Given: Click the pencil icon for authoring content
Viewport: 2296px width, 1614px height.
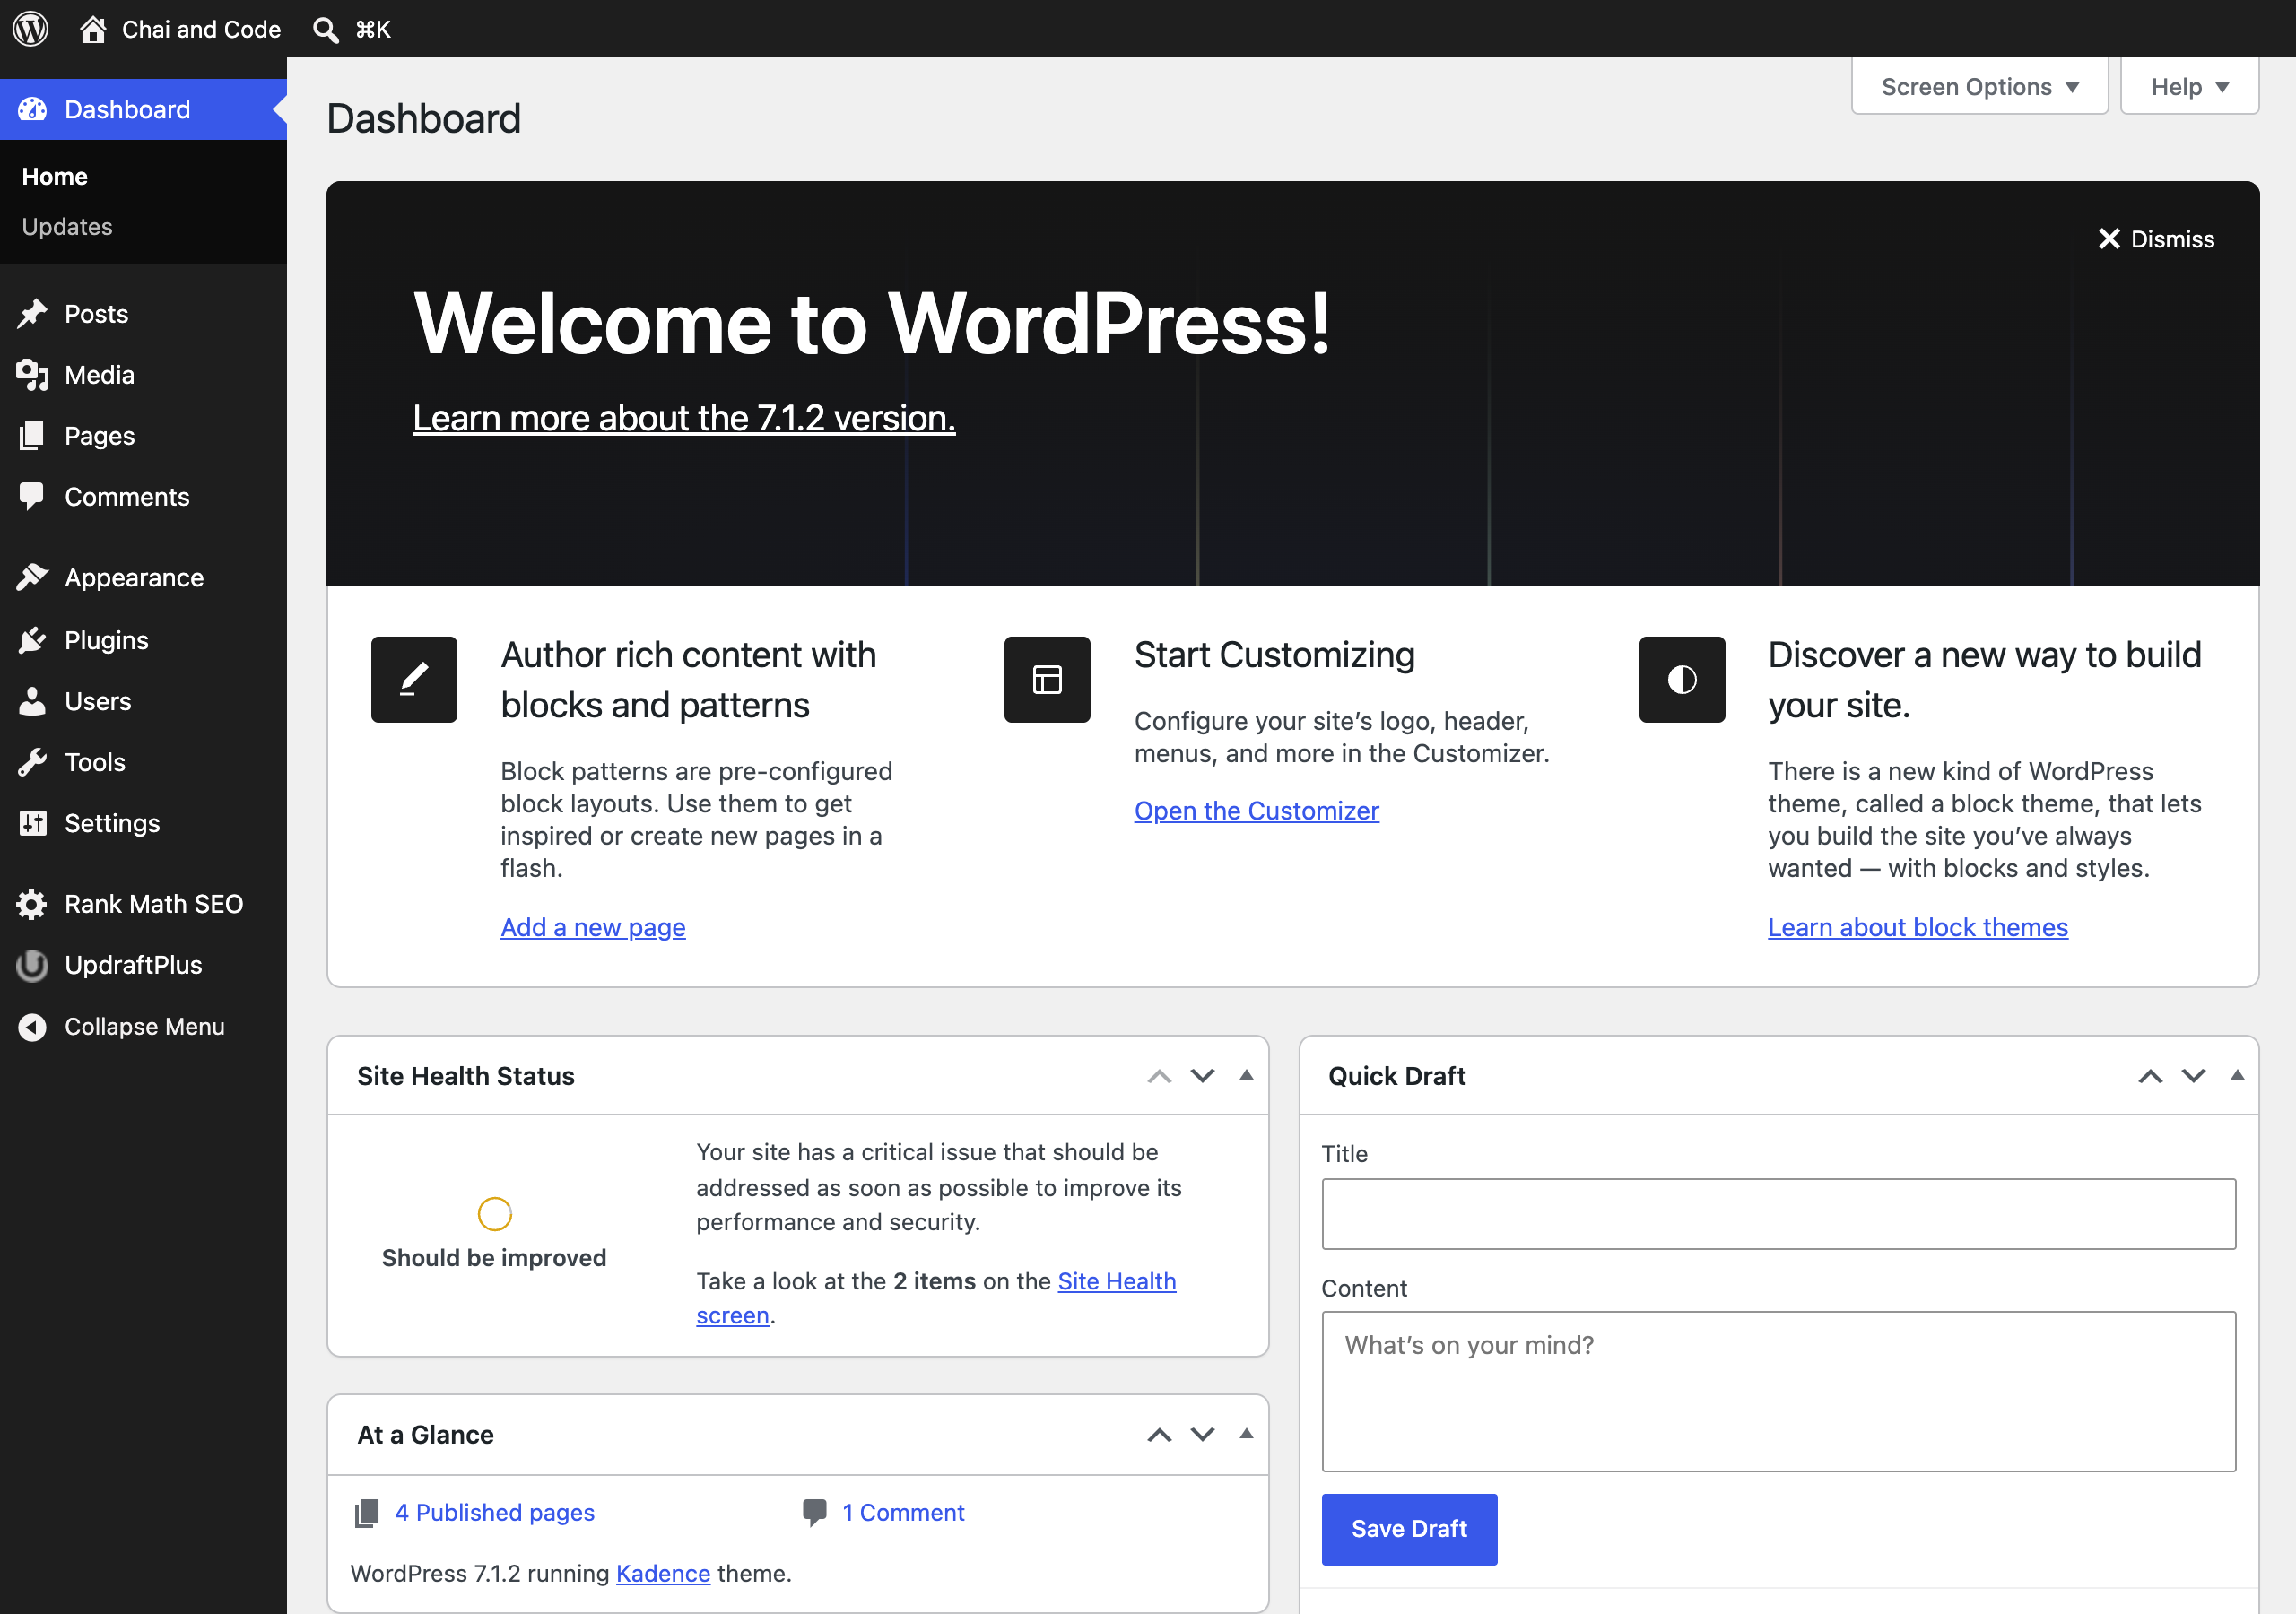Looking at the screenshot, I should [414, 679].
